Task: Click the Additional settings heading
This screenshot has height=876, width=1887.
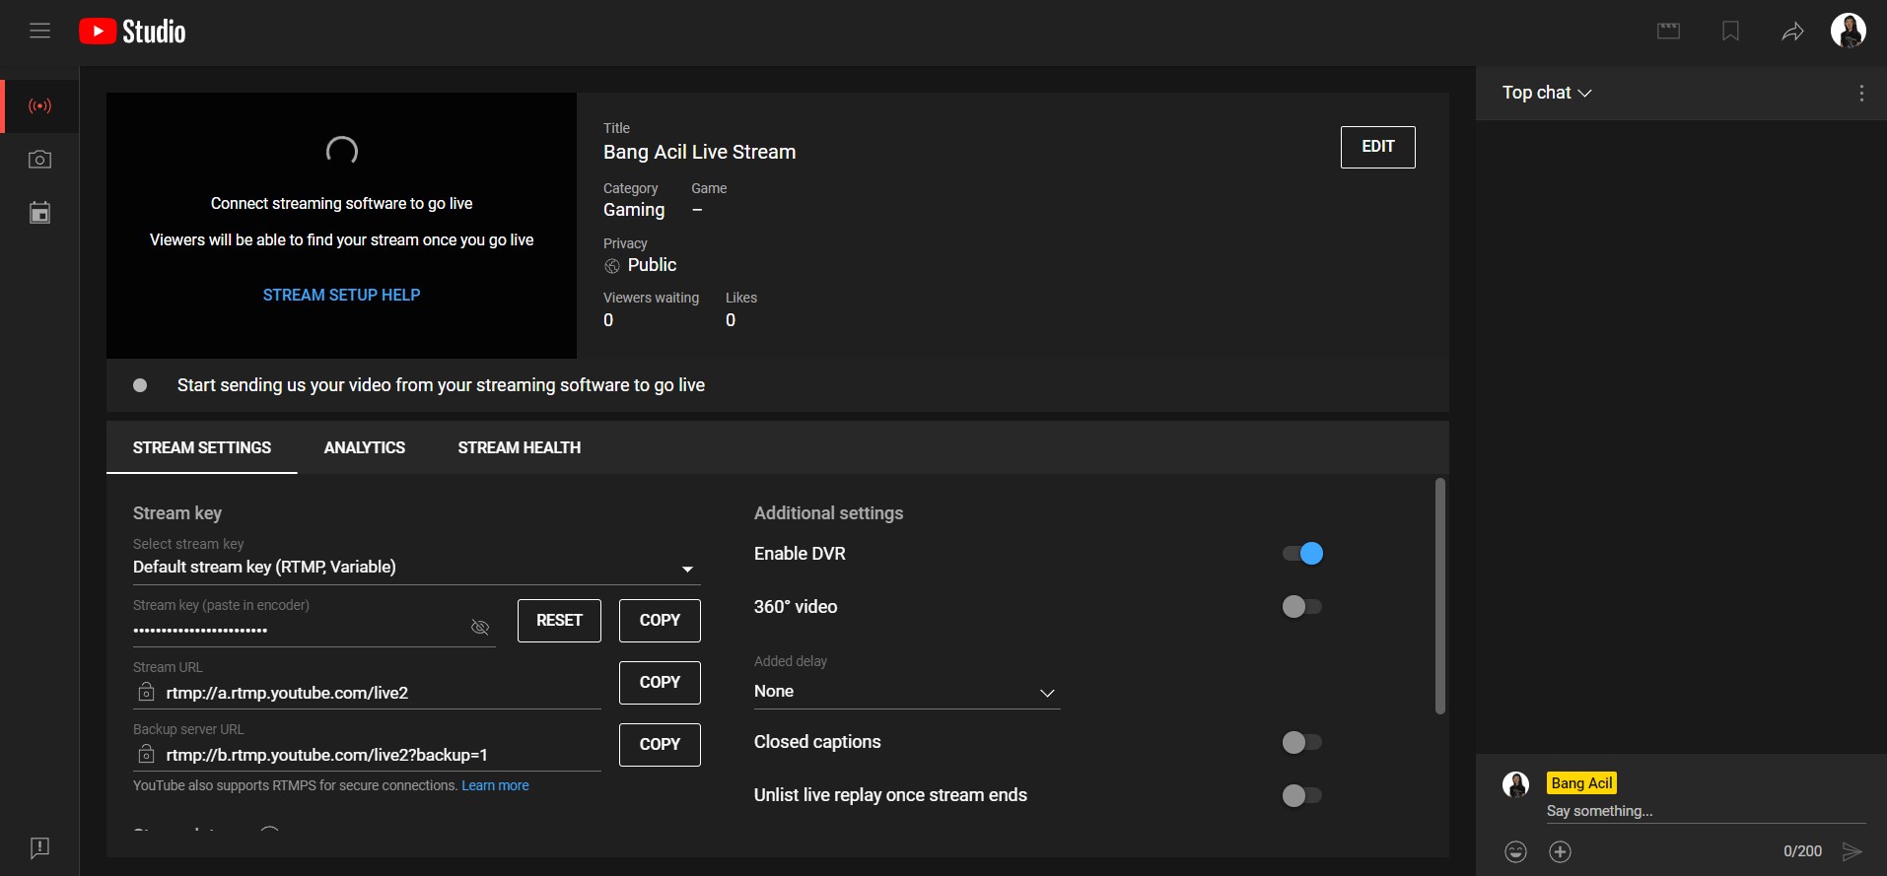Action: [828, 513]
